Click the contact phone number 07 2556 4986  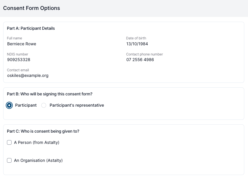[x=140, y=60]
